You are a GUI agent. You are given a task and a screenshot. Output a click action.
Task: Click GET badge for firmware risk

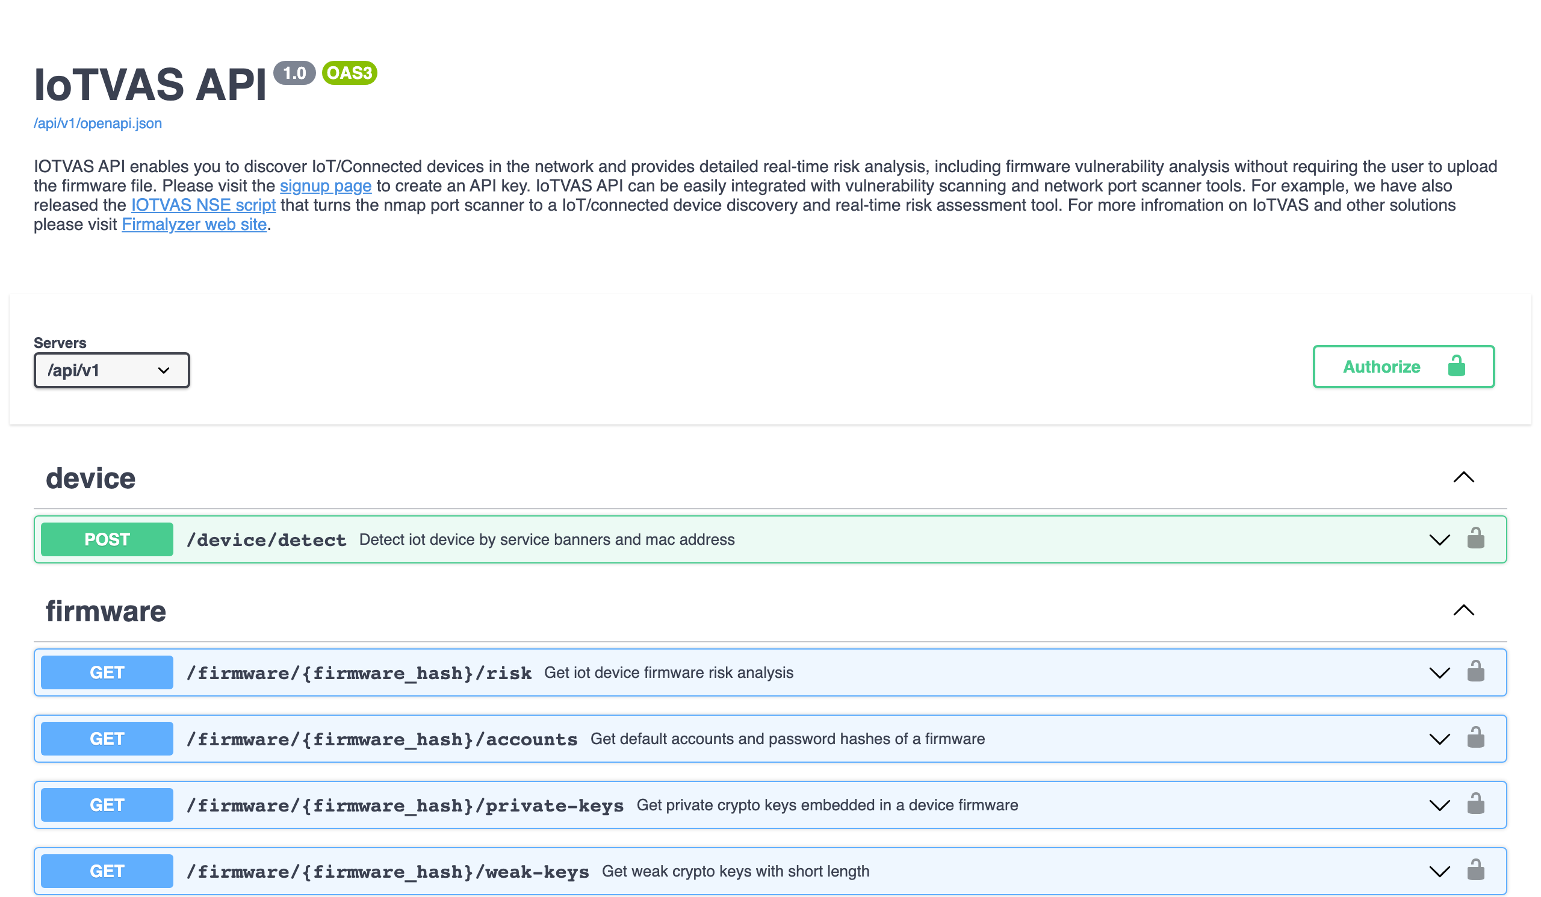107,672
